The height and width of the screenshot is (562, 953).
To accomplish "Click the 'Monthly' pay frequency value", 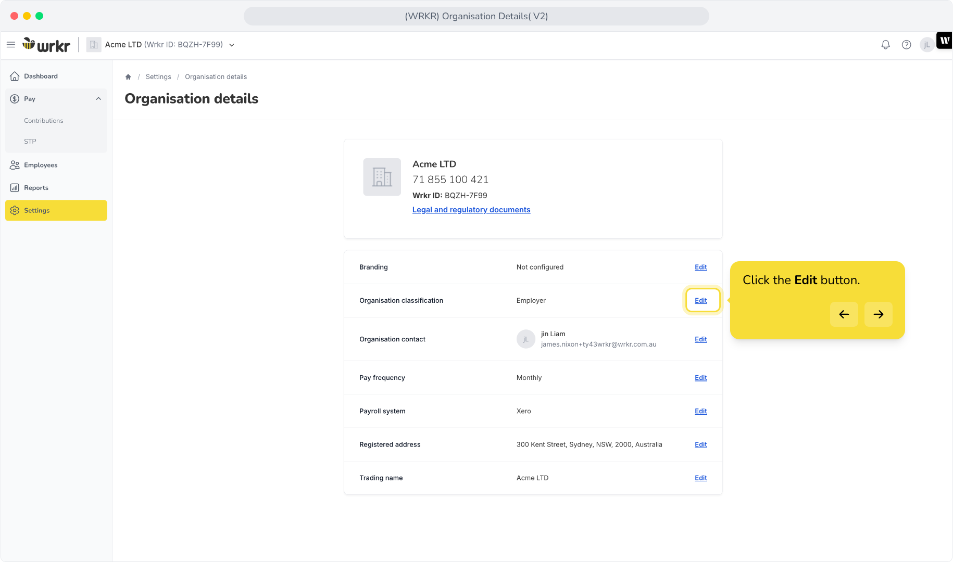I will [529, 378].
